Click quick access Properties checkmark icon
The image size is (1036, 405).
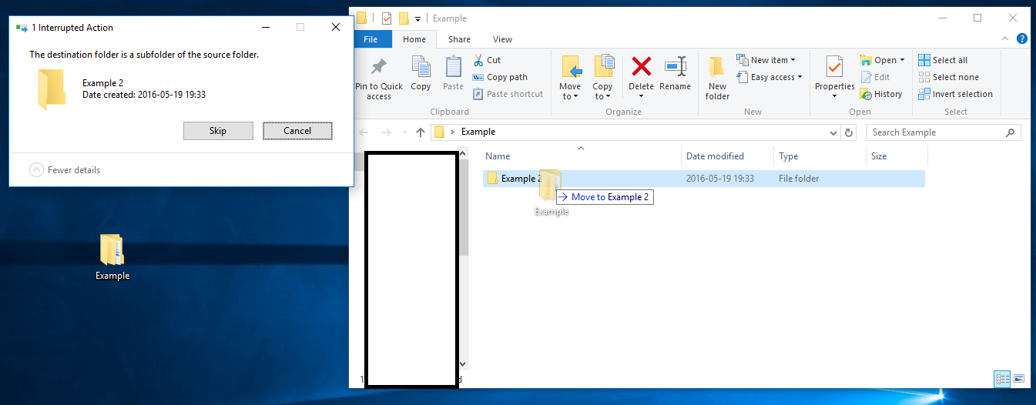(x=387, y=18)
